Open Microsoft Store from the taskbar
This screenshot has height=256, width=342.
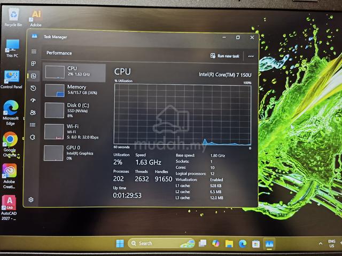[255, 244]
